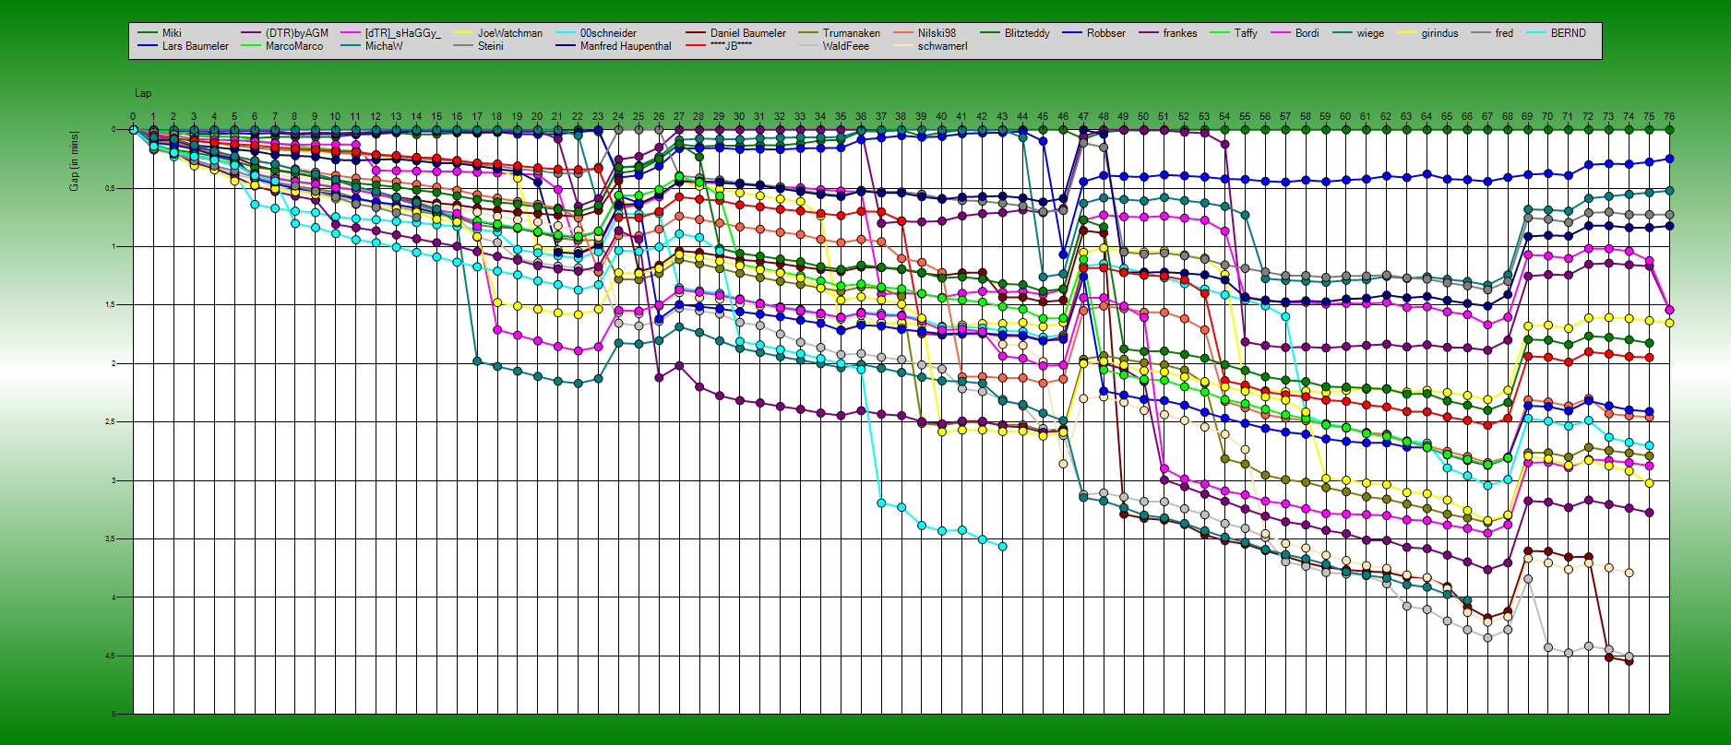
Task: Select fred in the legend
Action: (1505, 33)
